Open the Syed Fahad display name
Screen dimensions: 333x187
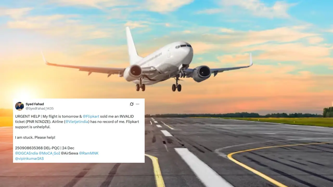(35, 104)
